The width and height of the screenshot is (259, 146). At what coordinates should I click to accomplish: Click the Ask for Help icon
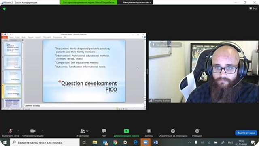(x=173, y=131)
